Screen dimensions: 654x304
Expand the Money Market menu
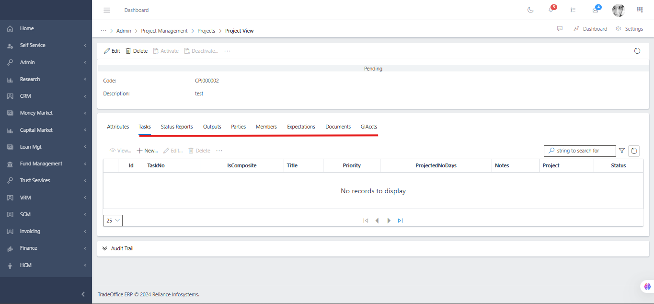point(46,113)
